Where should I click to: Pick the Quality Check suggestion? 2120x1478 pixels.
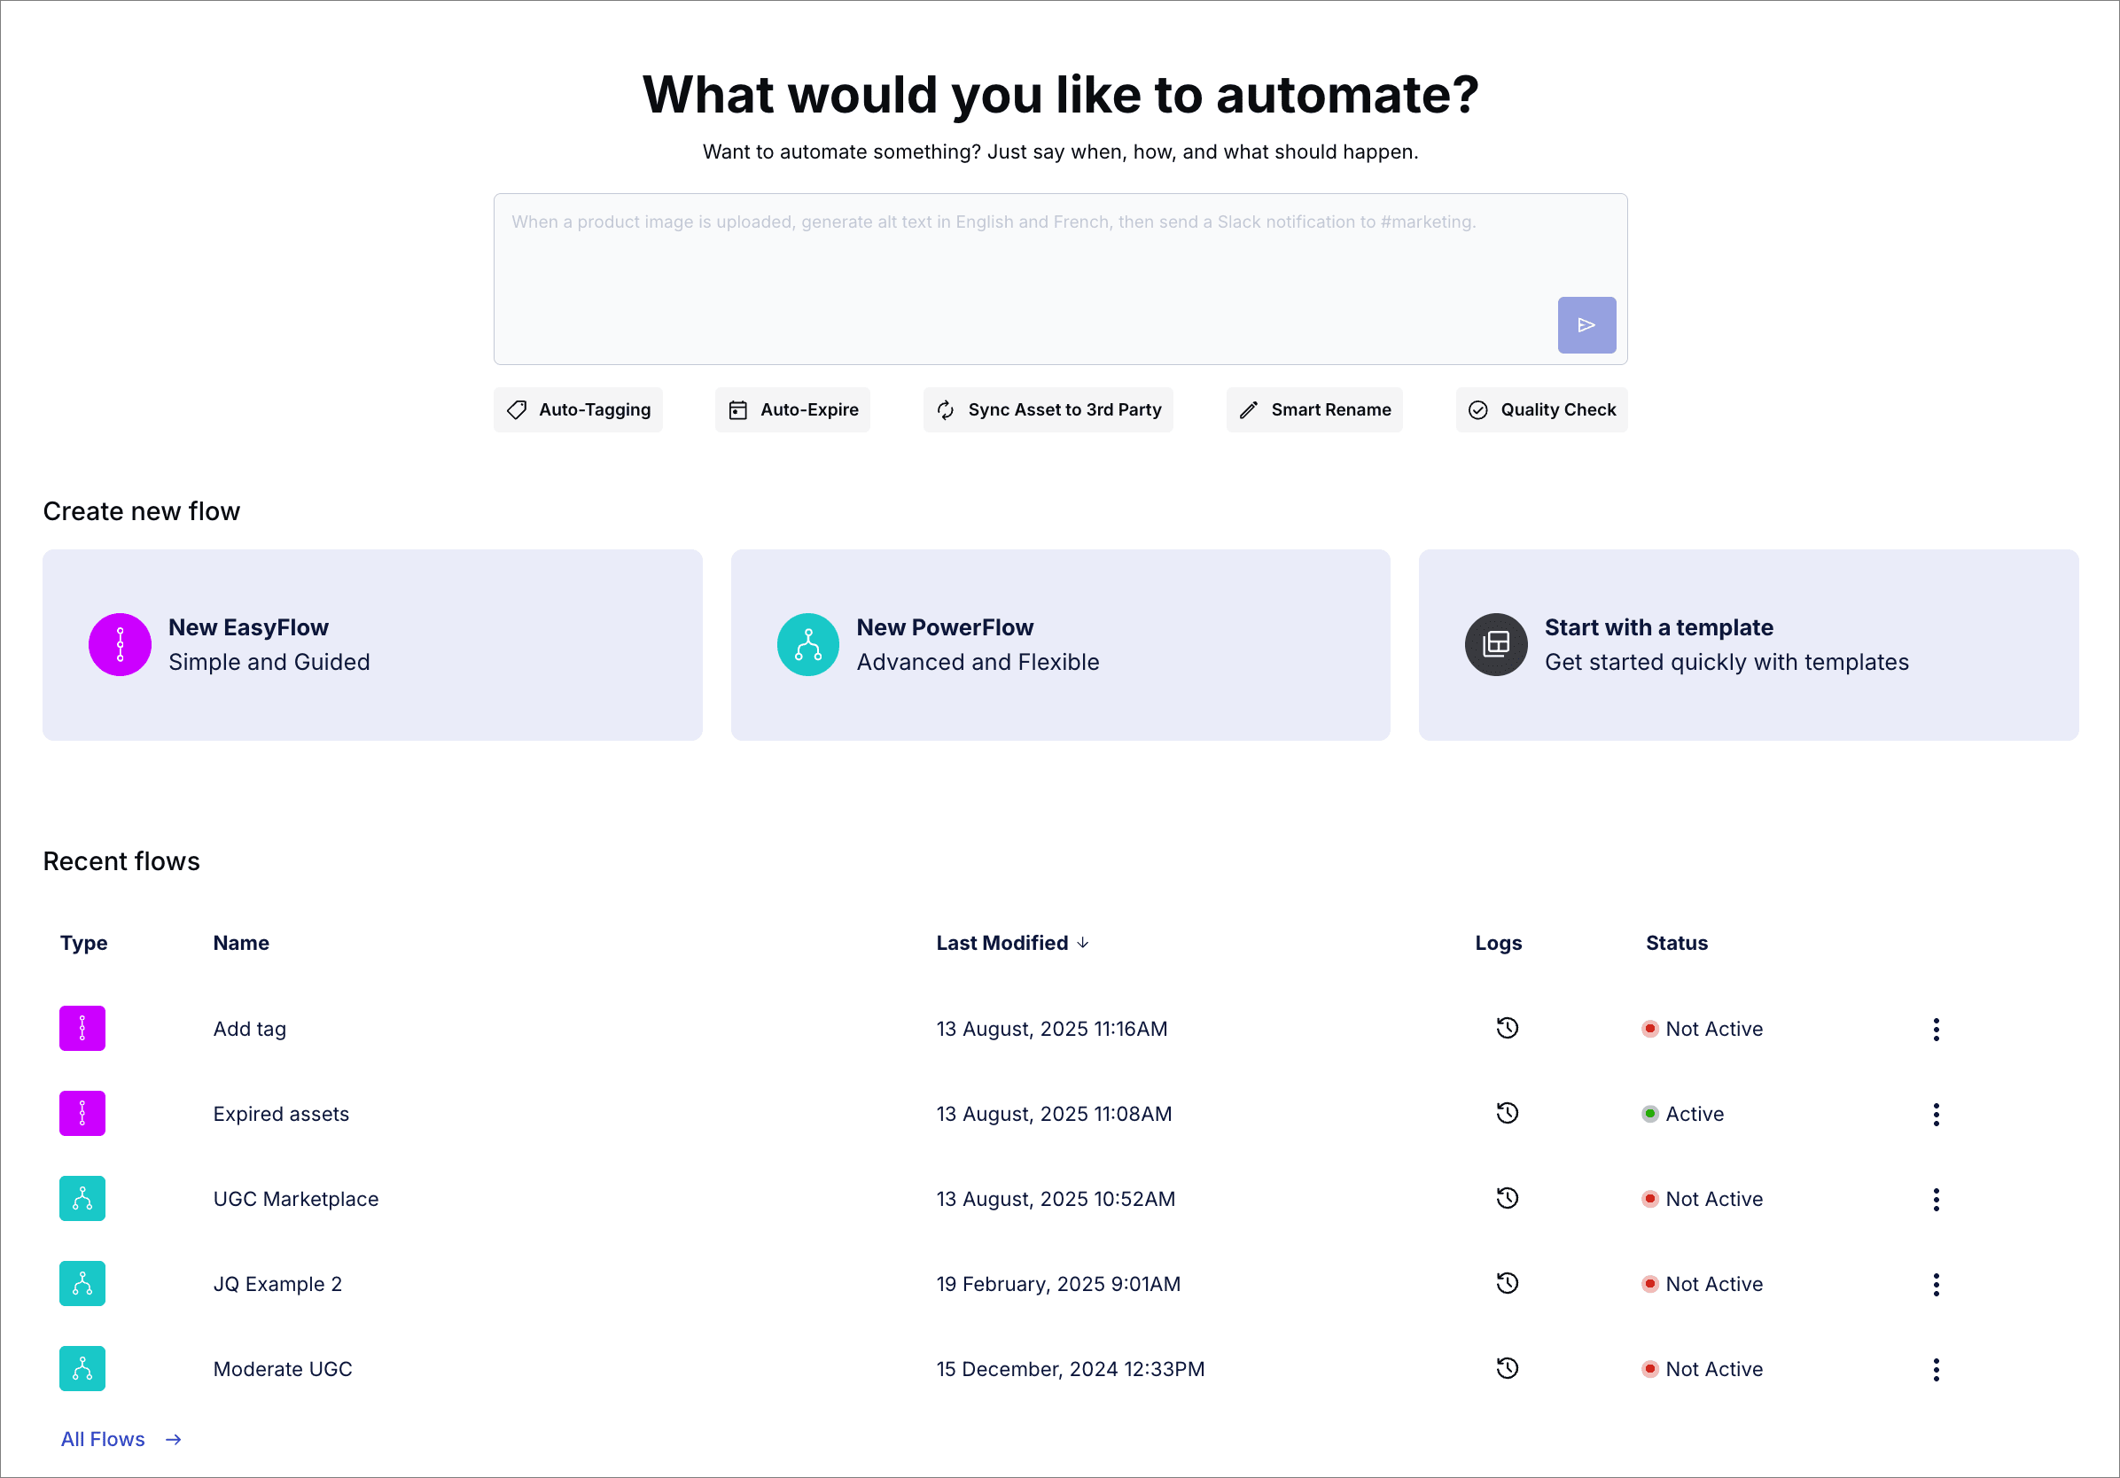click(x=1541, y=410)
